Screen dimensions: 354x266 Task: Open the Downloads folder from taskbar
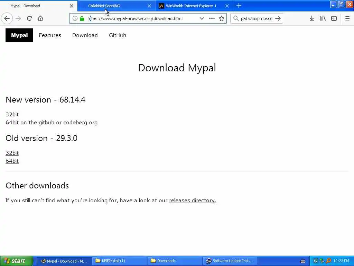pos(175,261)
